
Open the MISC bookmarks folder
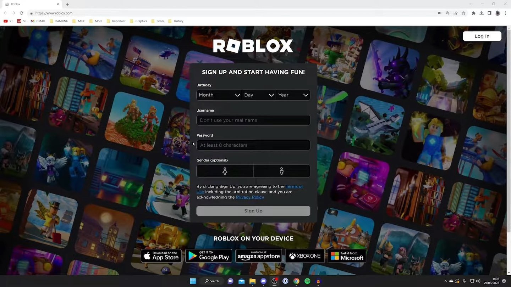[79, 21]
